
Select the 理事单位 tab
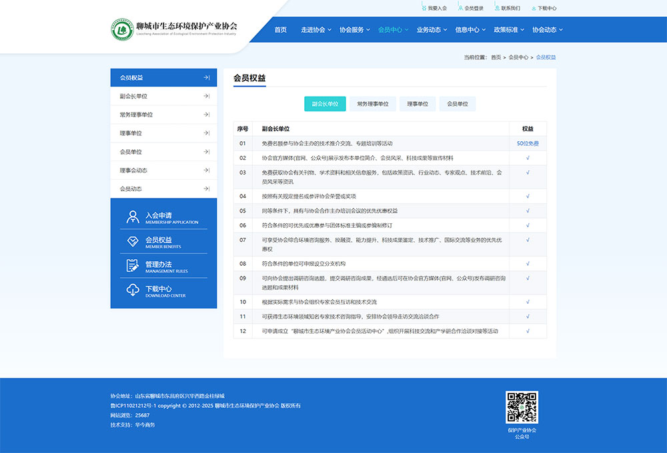click(418, 104)
